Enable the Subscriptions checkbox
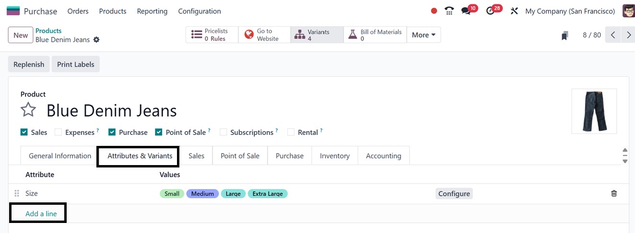 223,132
